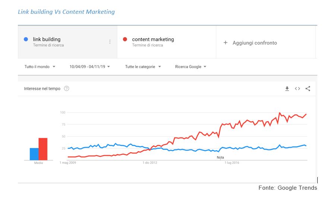The height and width of the screenshot is (202, 330).
Task: Open the help icon beside Interesse nel tempo
Action: tap(66, 88)
